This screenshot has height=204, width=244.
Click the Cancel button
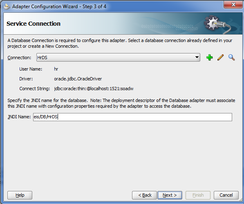[226, 195]
